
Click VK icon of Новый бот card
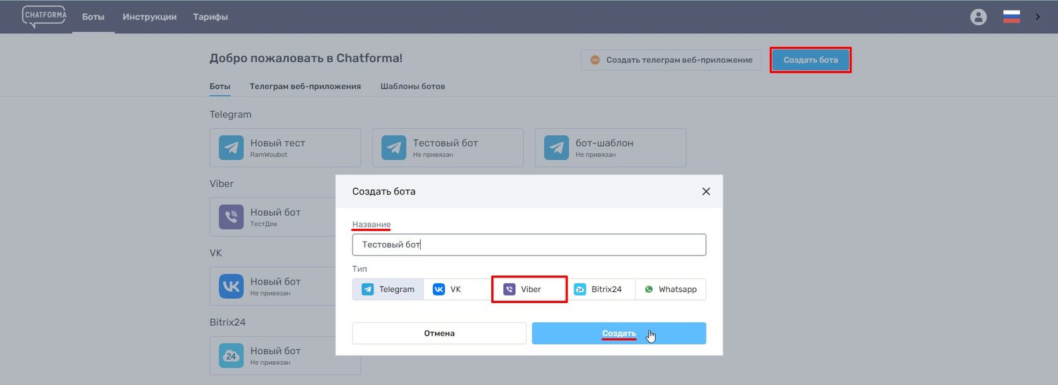pyautogui.click(x=231, y=286)
